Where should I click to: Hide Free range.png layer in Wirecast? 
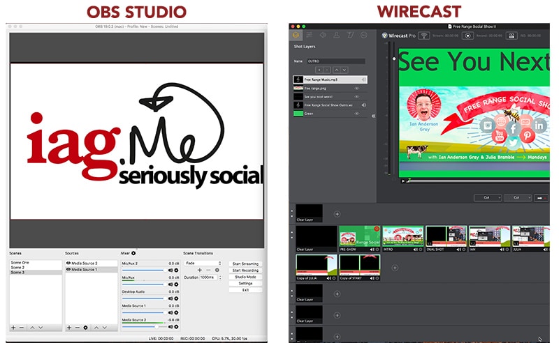pyautogui.click(x=356, y=89)
